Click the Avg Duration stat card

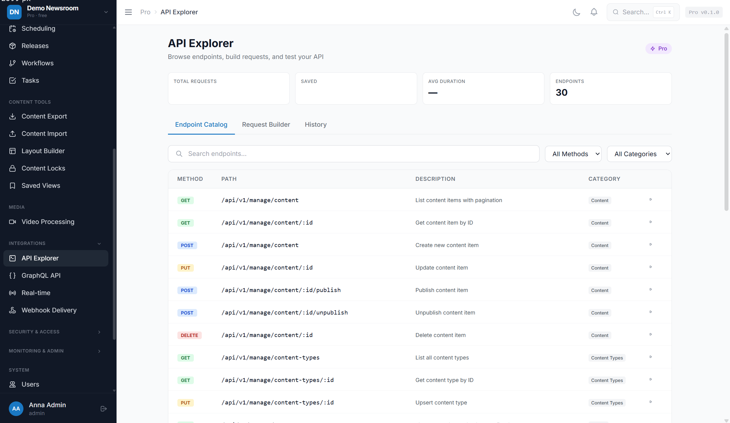coord(483,88)
